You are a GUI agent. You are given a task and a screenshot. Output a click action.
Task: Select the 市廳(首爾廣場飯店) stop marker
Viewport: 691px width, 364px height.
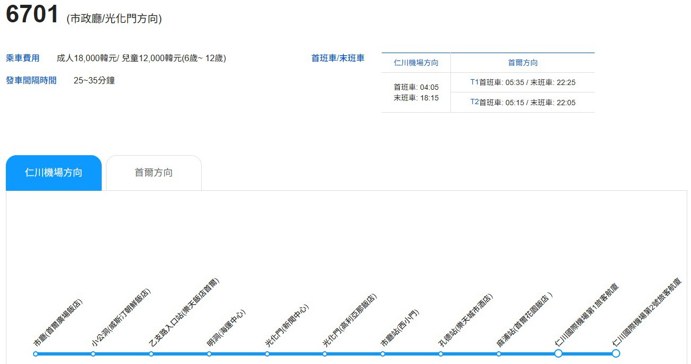pyautogui.click(x=35, y=353)
